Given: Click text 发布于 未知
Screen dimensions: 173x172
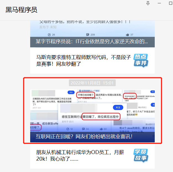Looking at the screenshot, I should coord(48,27).
